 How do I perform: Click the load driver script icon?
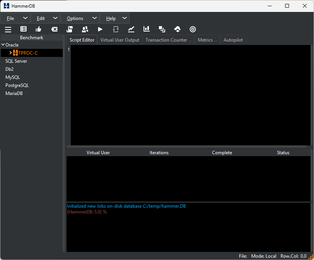point(70,29)
